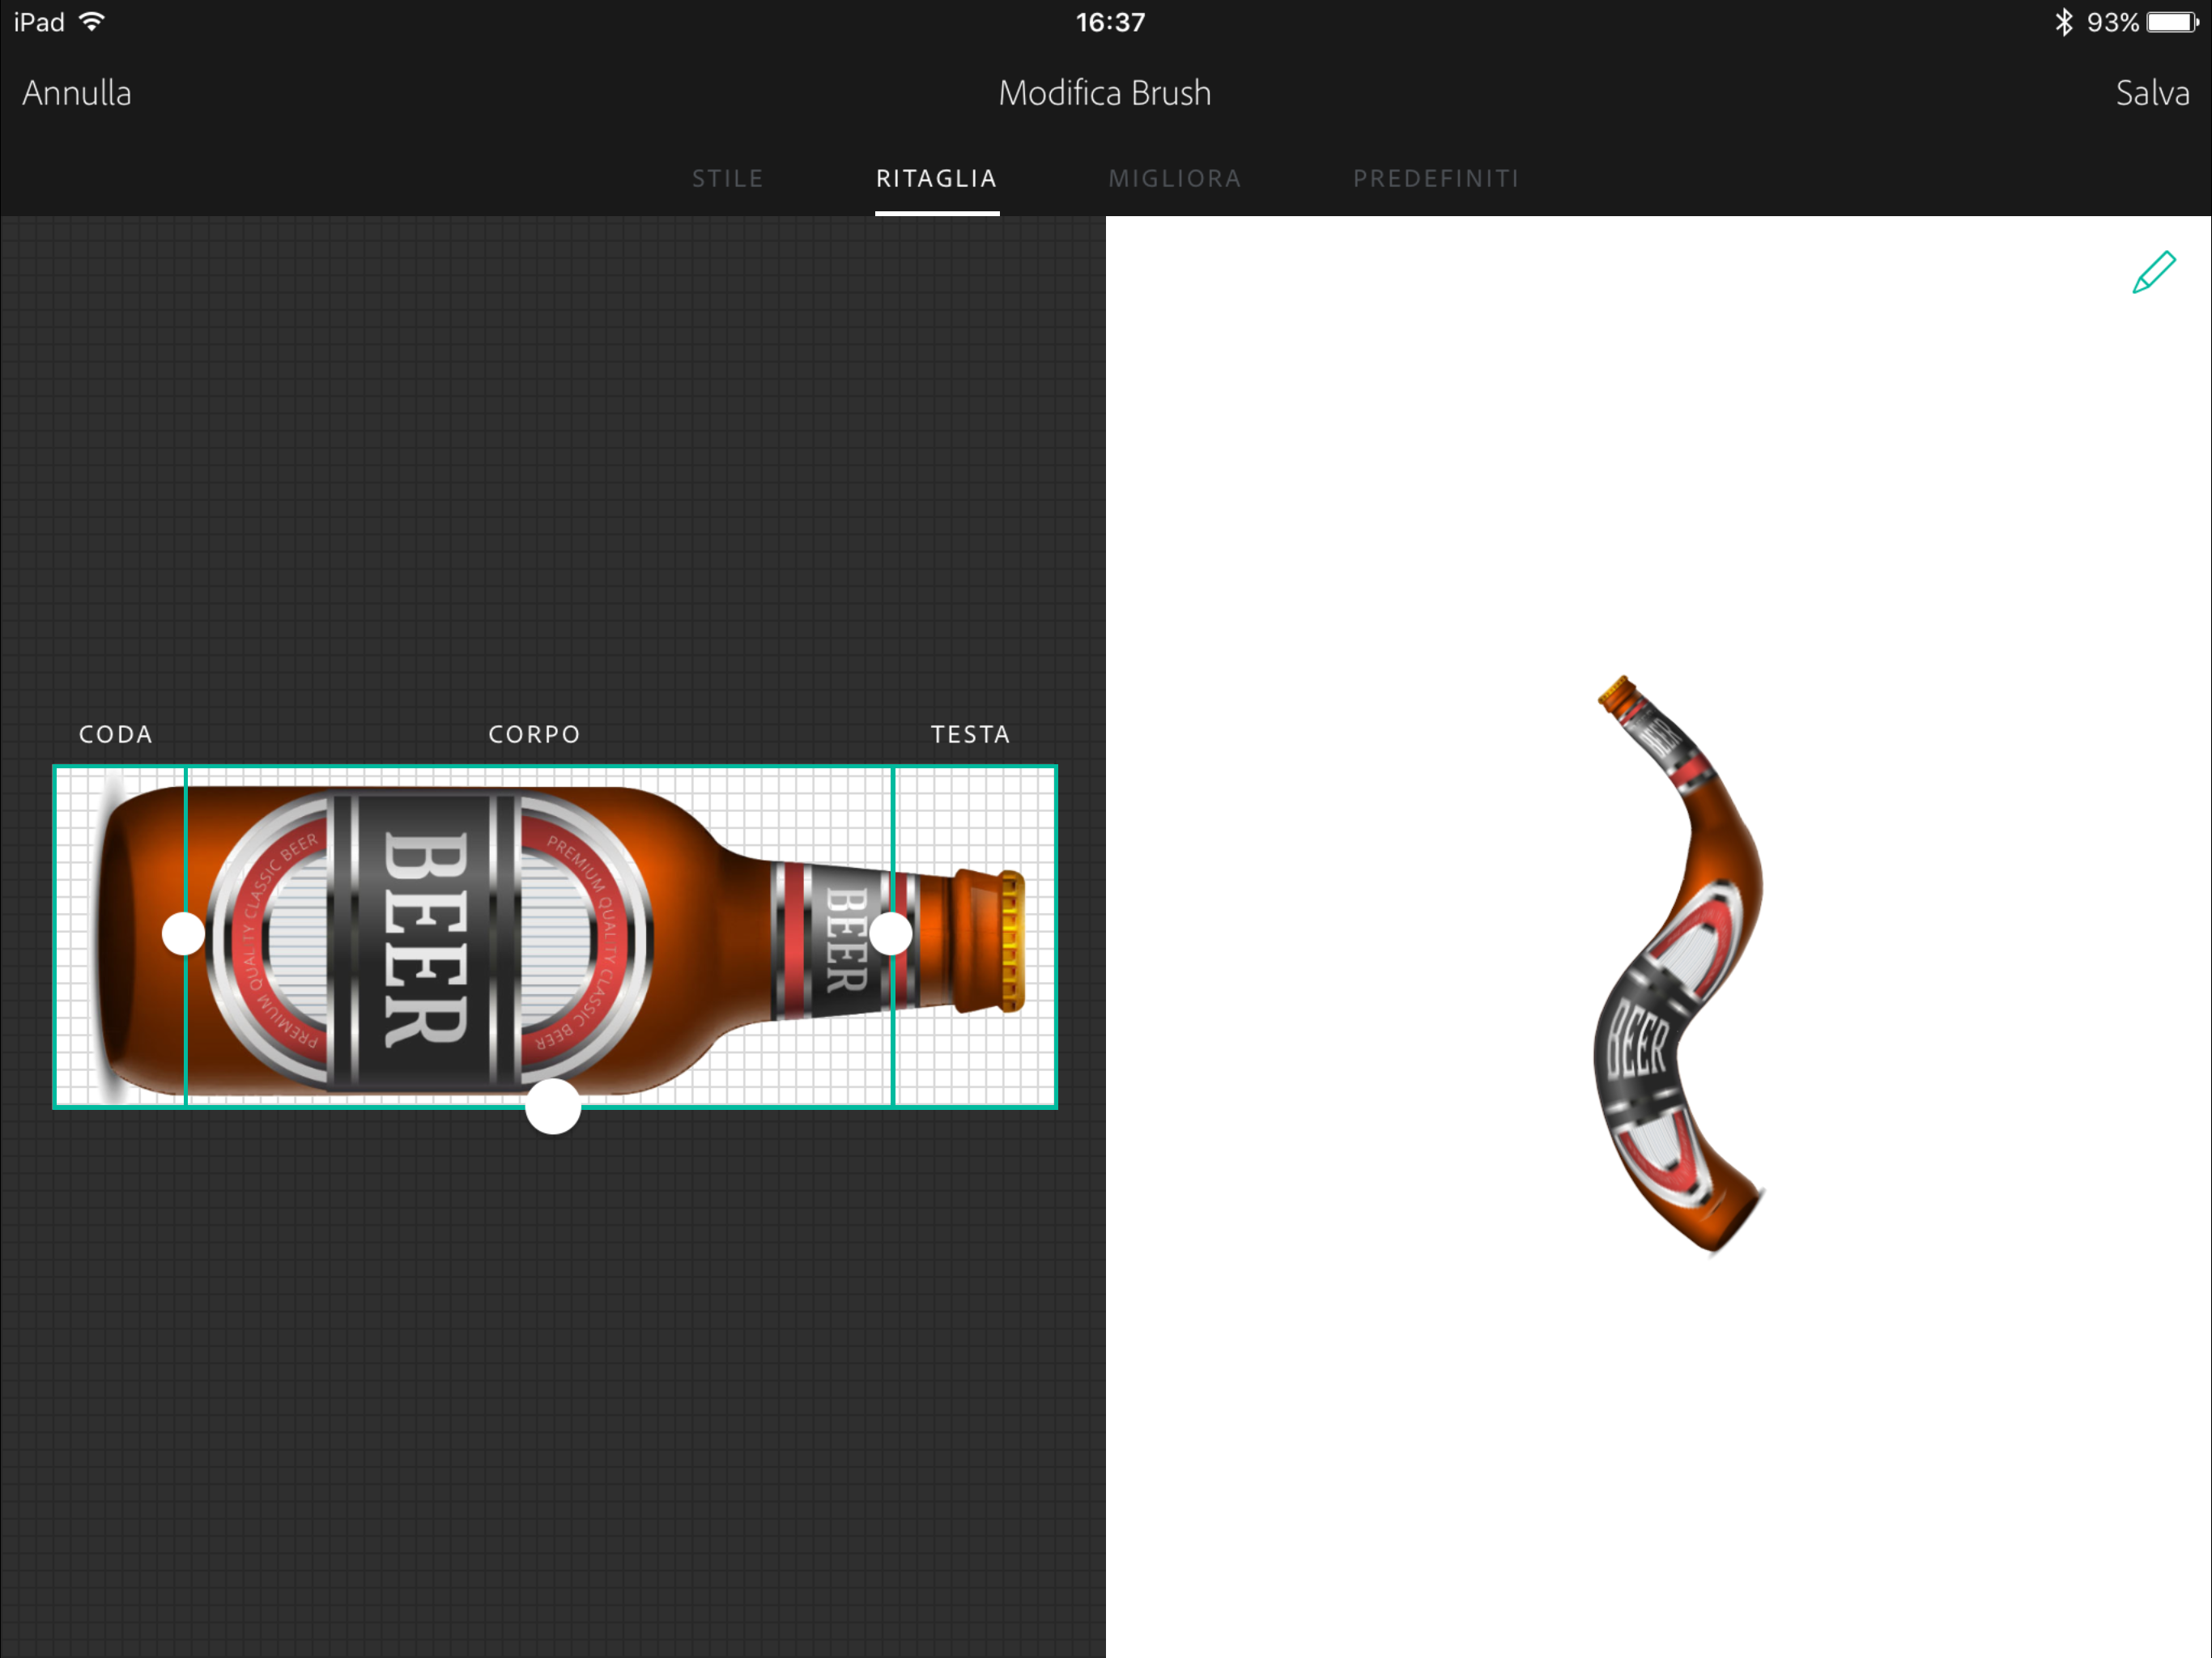This screenshot has height=1658, width=2212.
Task: Click the Modifica Brush title
Action: click(1104, 93)
